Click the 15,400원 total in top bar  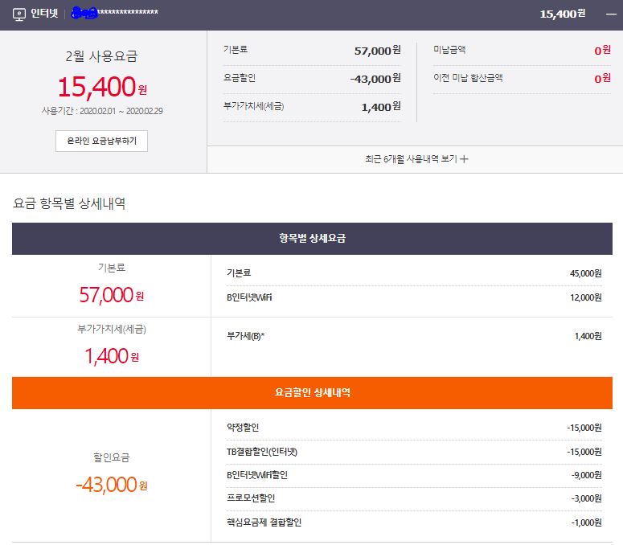click(562, 14)
